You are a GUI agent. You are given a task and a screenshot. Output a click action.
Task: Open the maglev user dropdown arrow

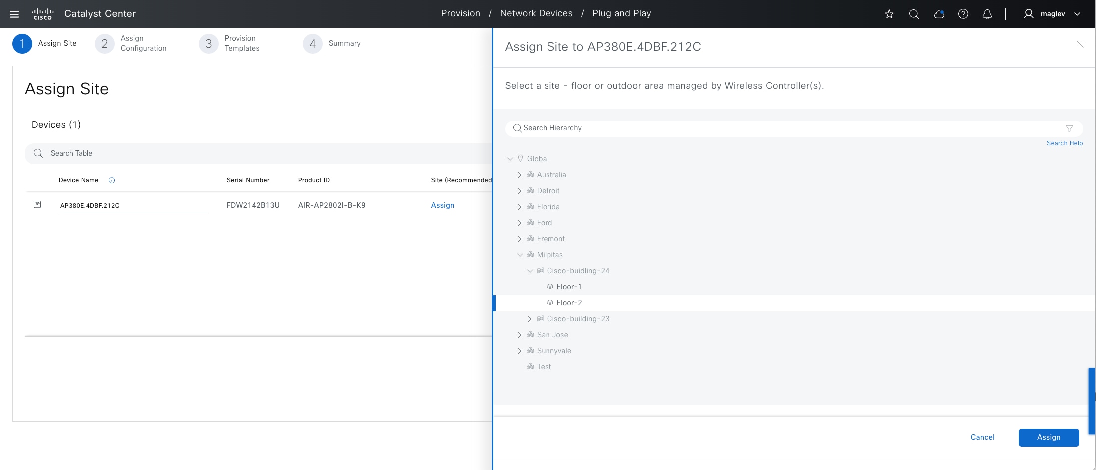[1077, 14]
